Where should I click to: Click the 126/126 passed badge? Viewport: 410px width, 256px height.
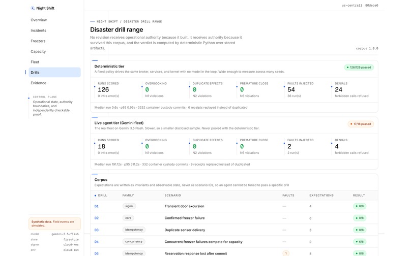tap(359, 68)
